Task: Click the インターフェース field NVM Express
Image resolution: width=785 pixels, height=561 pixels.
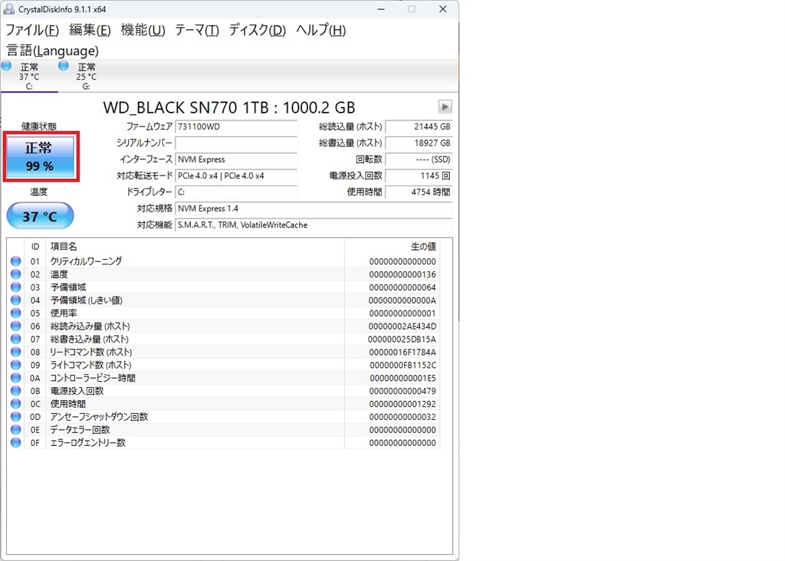Action: [x=236, y=159]
